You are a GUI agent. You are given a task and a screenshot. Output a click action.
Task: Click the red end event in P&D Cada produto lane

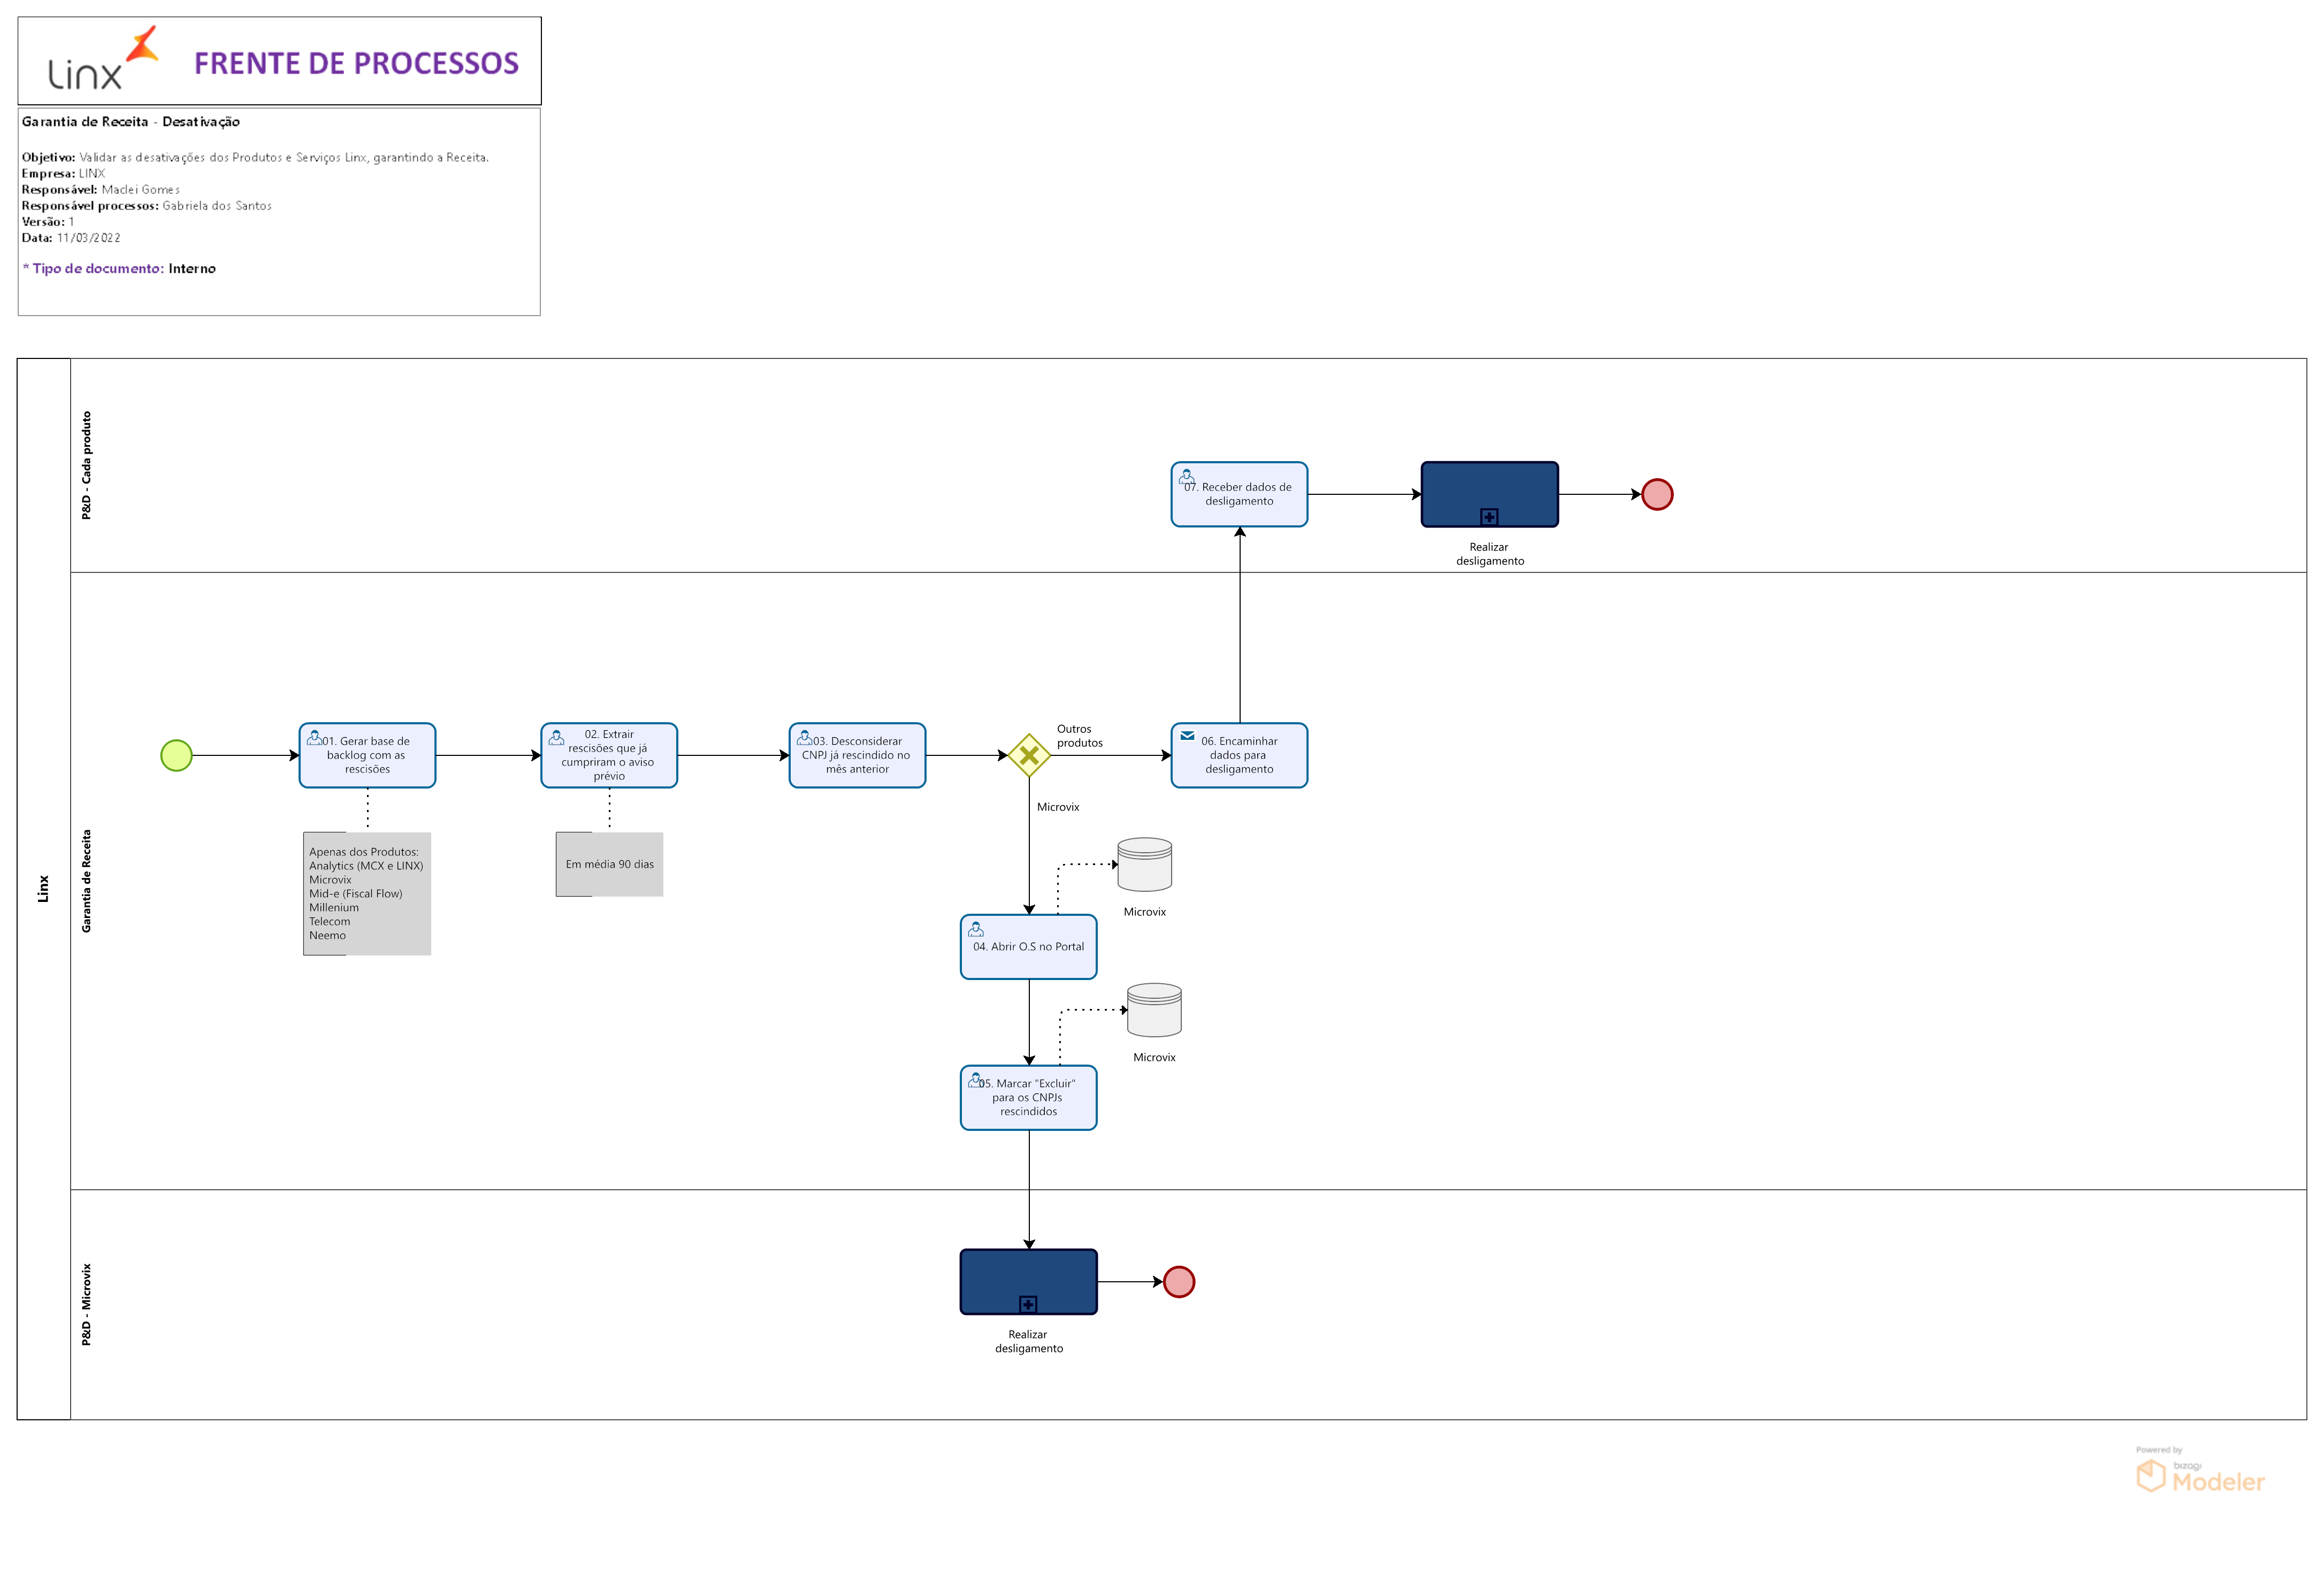pos(1657,494)
